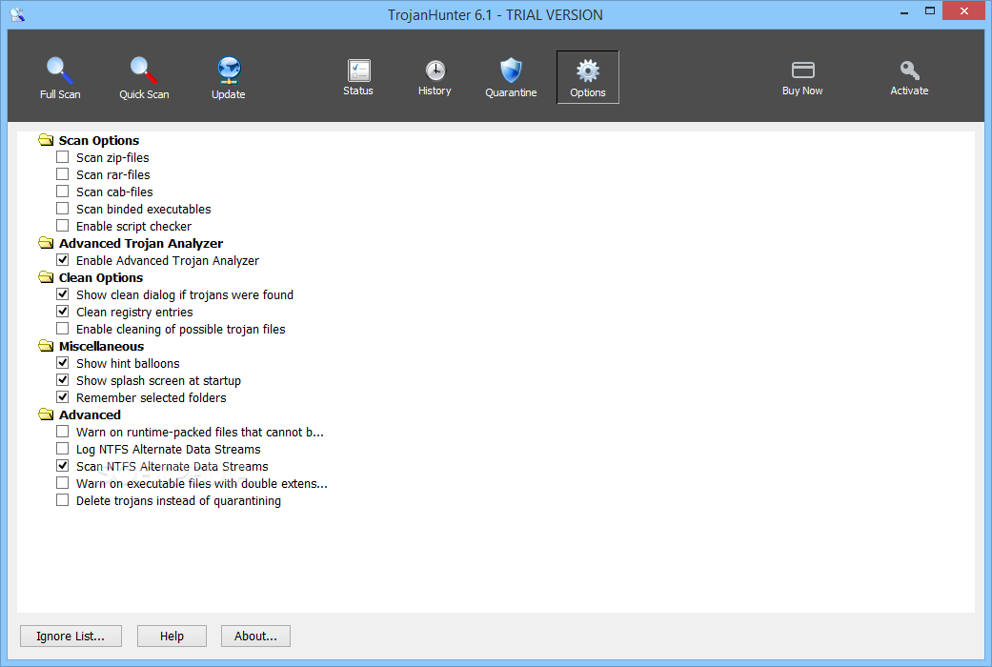Enable Scan zip-files checkbox
Image resolution: width=992 pixels, height=667 pixels.
point(63,157)
